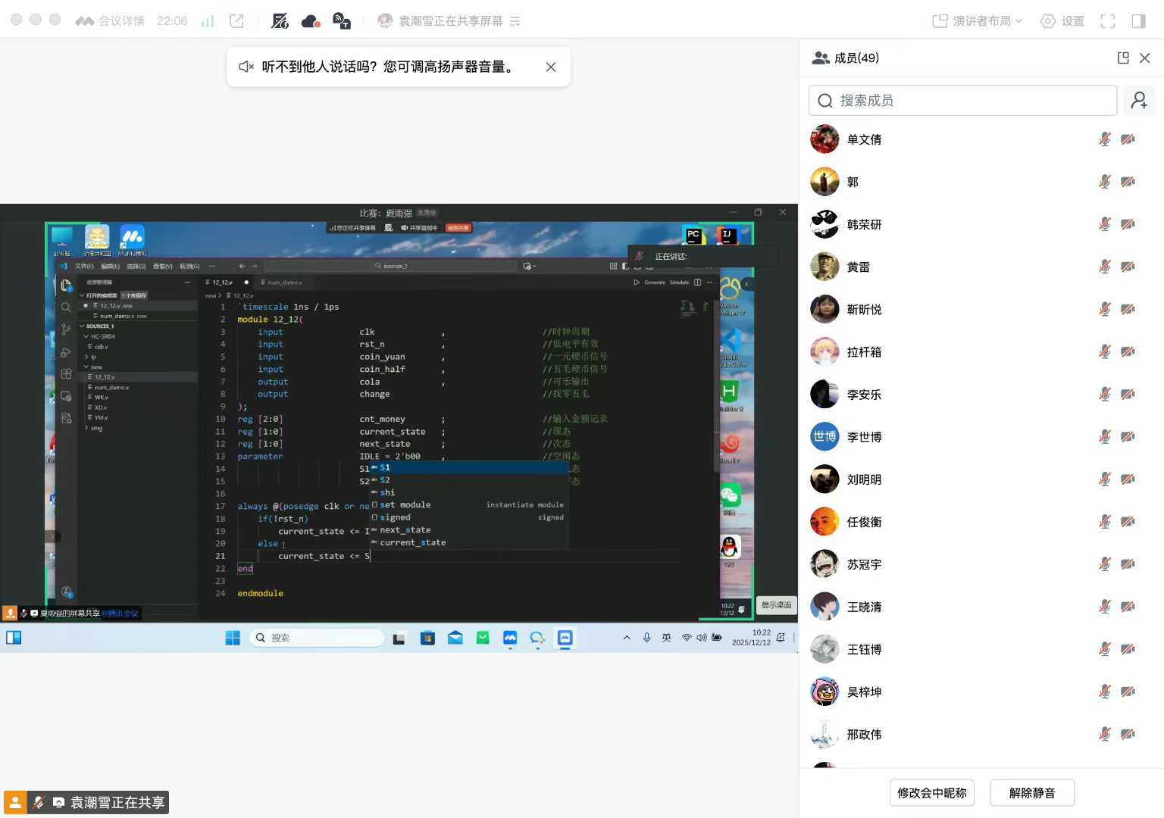1164x818 pixels.
Task: Dismiss the speaker volume notification
Action: pos(551,67)
